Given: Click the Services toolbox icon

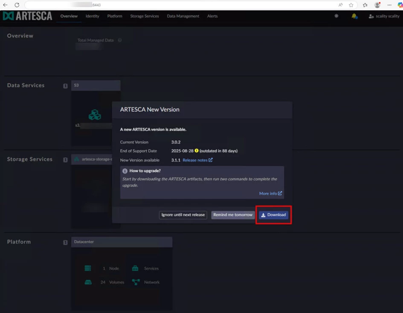Looking at the screenshot, I should click(x=135, y=268).
